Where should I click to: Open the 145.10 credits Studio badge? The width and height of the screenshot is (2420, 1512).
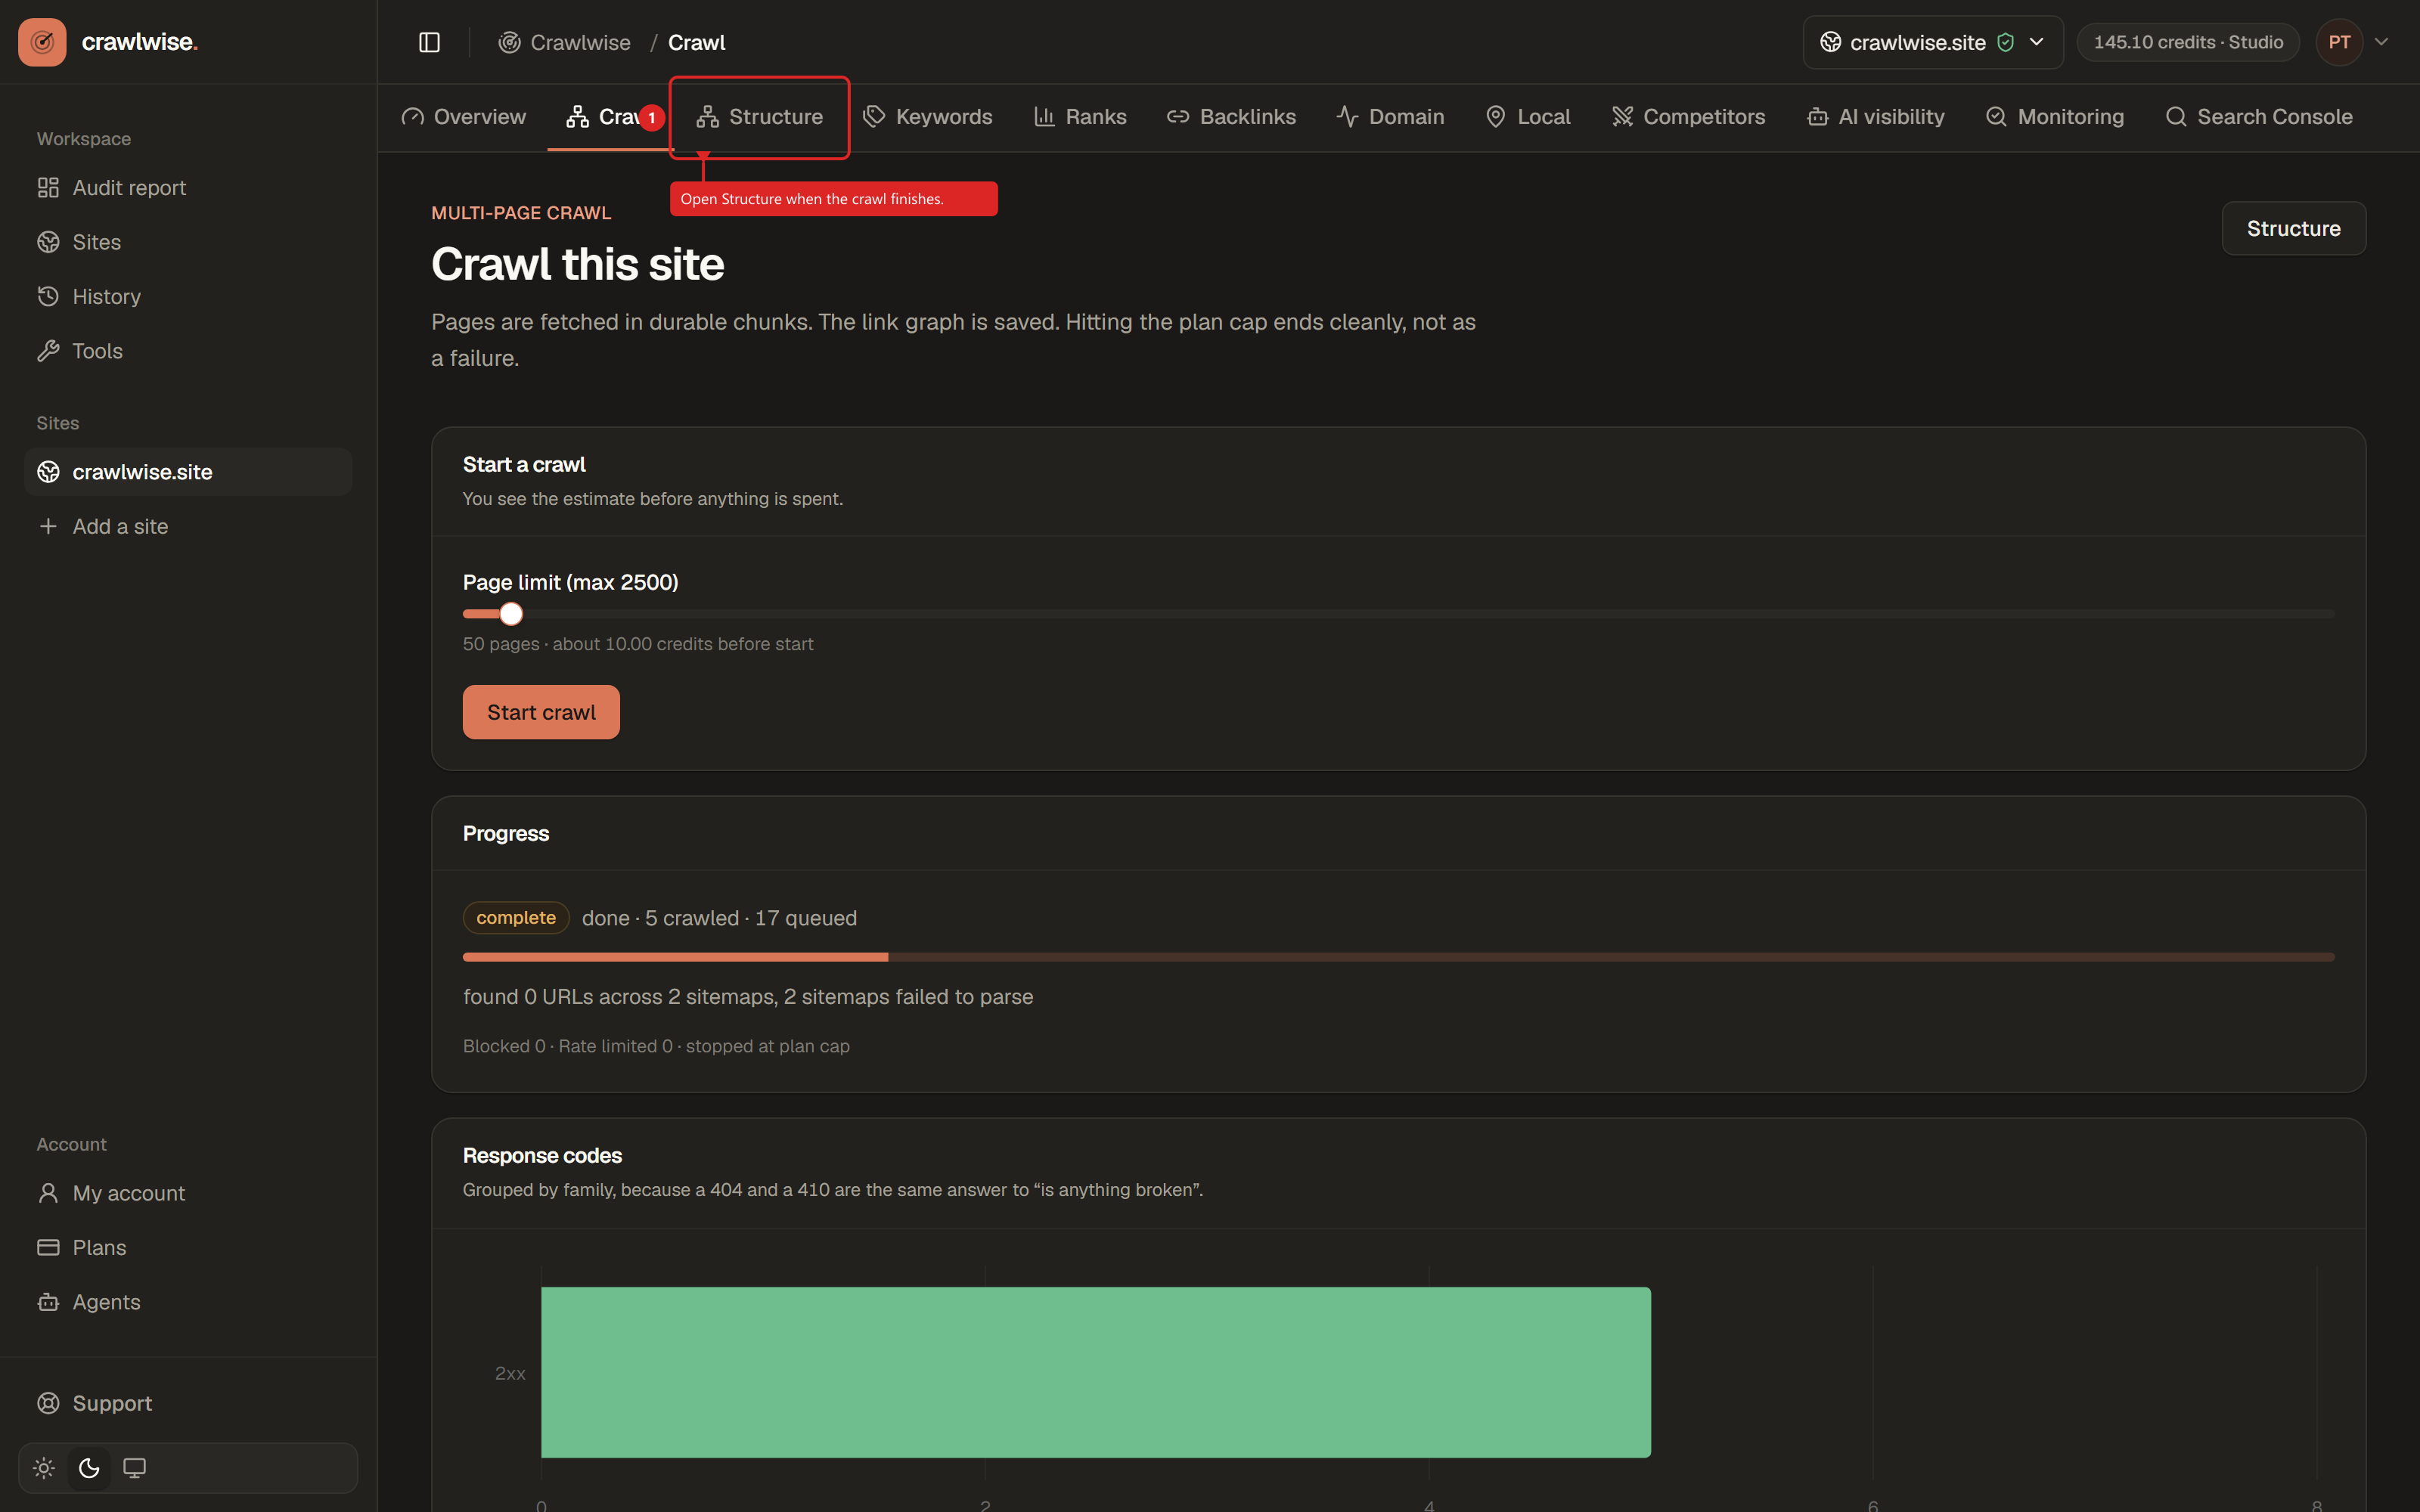(2188, 42)
